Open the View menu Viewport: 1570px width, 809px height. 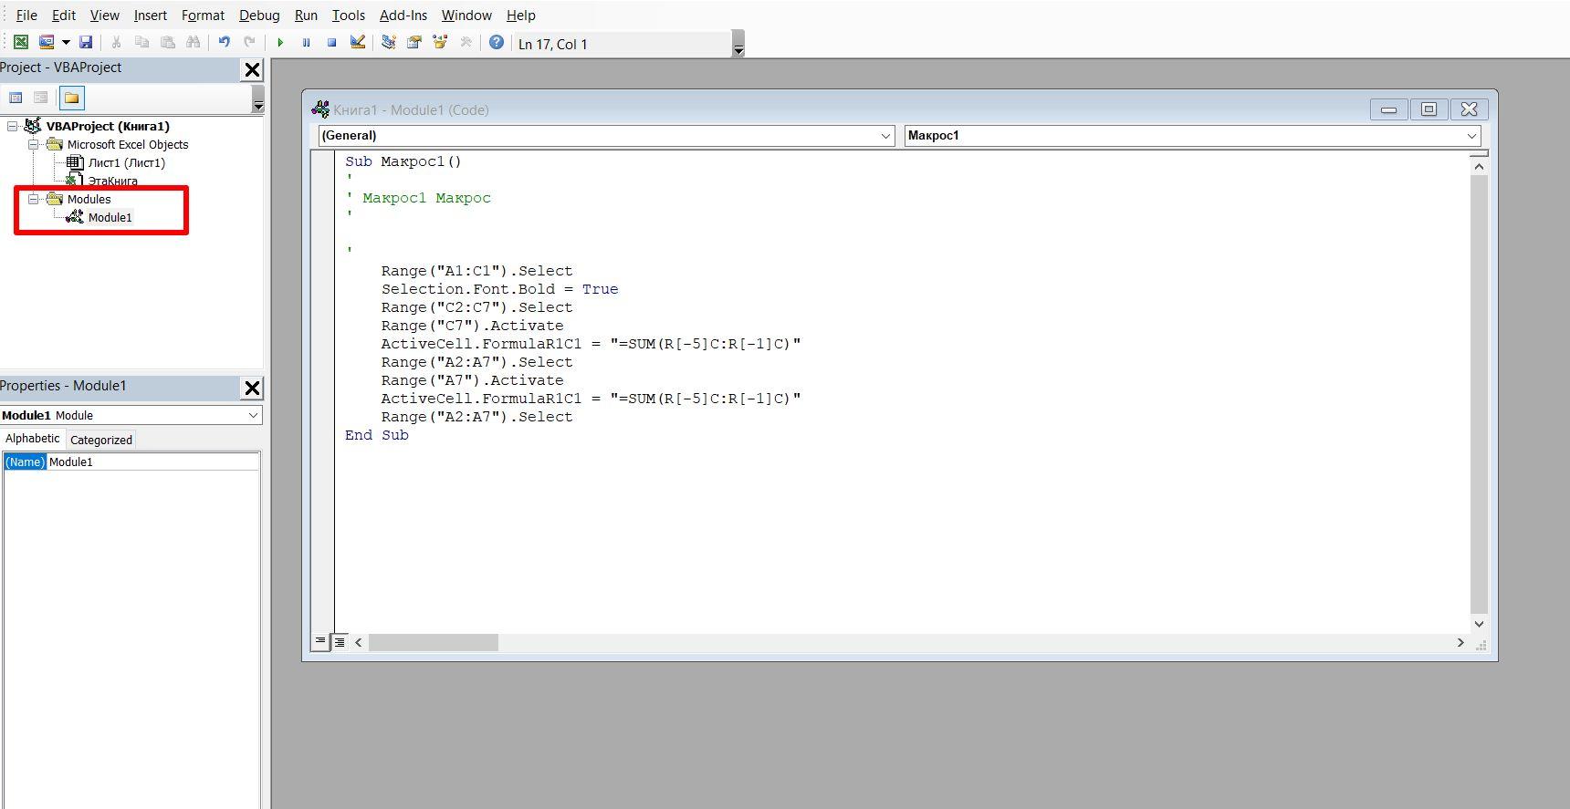pos(104,16)
